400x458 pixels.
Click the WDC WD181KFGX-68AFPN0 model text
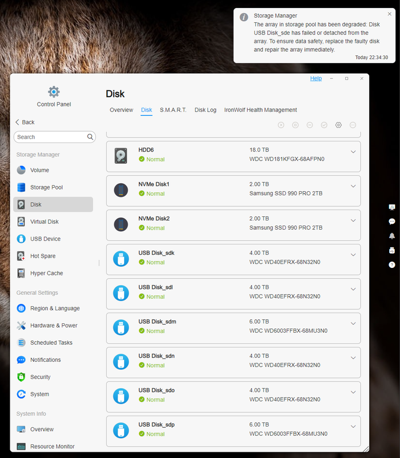pos(287,159)
